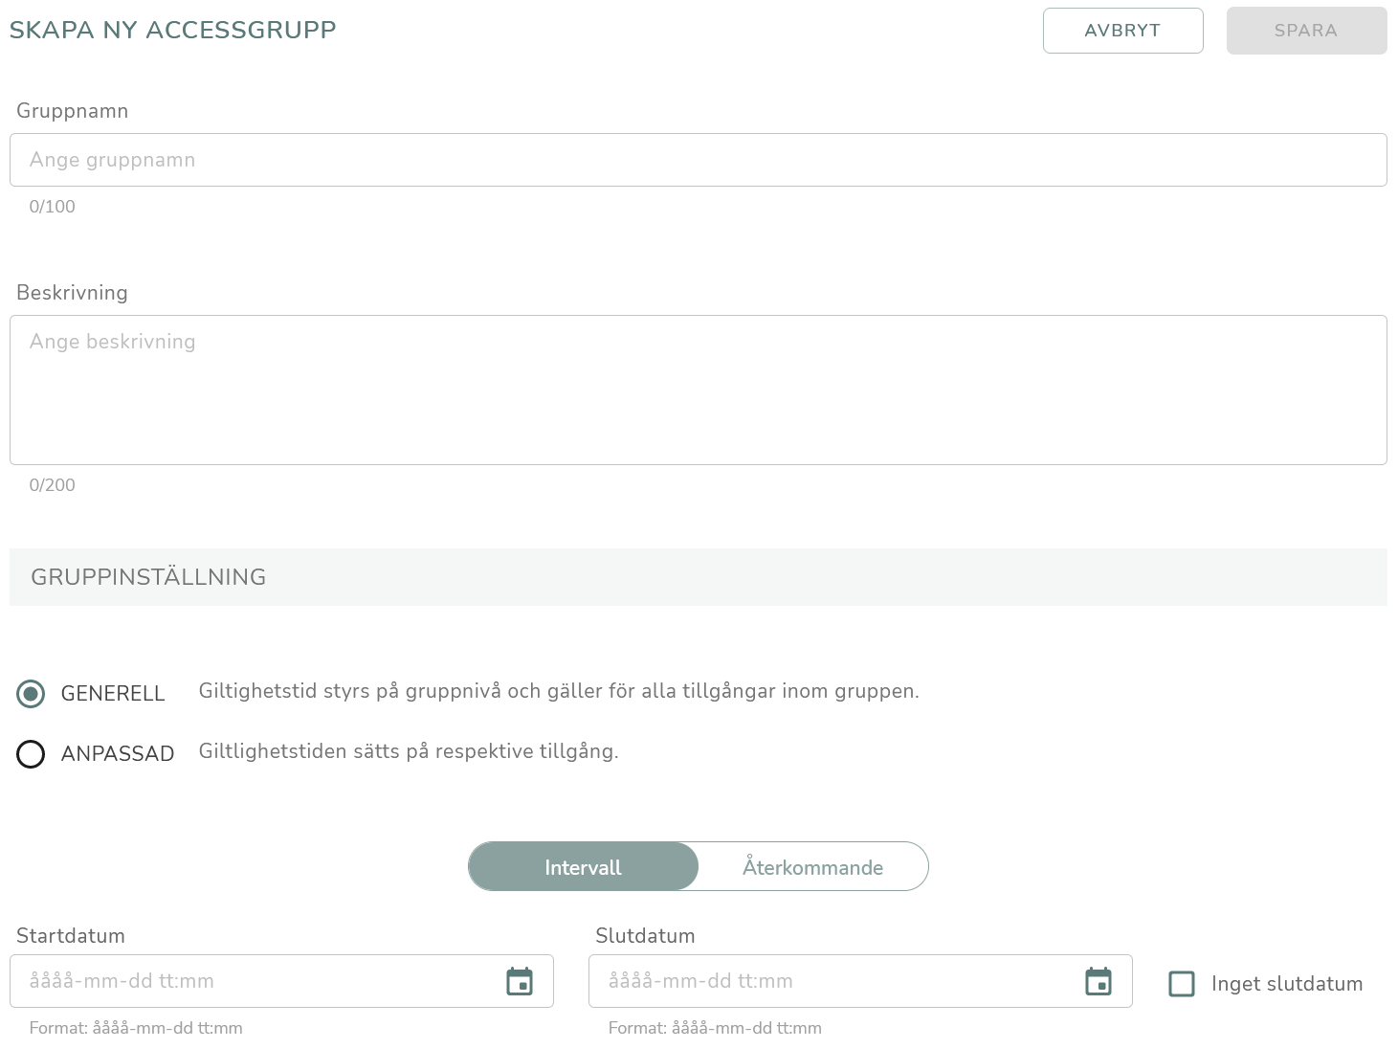This screenshot has width=1398, height=1049.
Task: Open the Startdatum calendar picker icon
Action: click(x=520, y=981)
